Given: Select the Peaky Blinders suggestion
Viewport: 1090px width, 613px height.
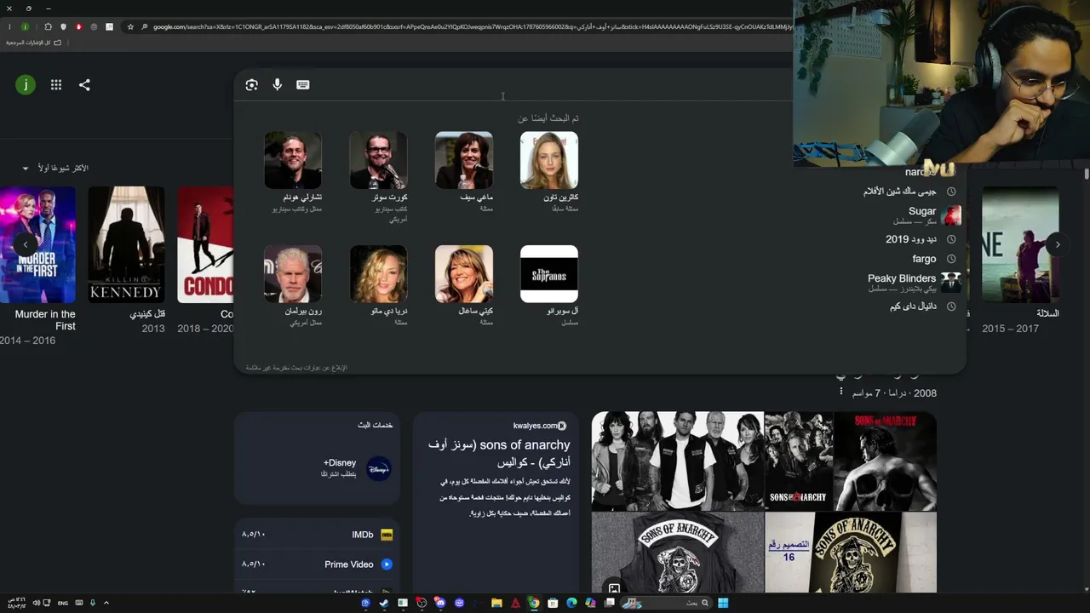Looking at the screenshot, I should 914,283.
